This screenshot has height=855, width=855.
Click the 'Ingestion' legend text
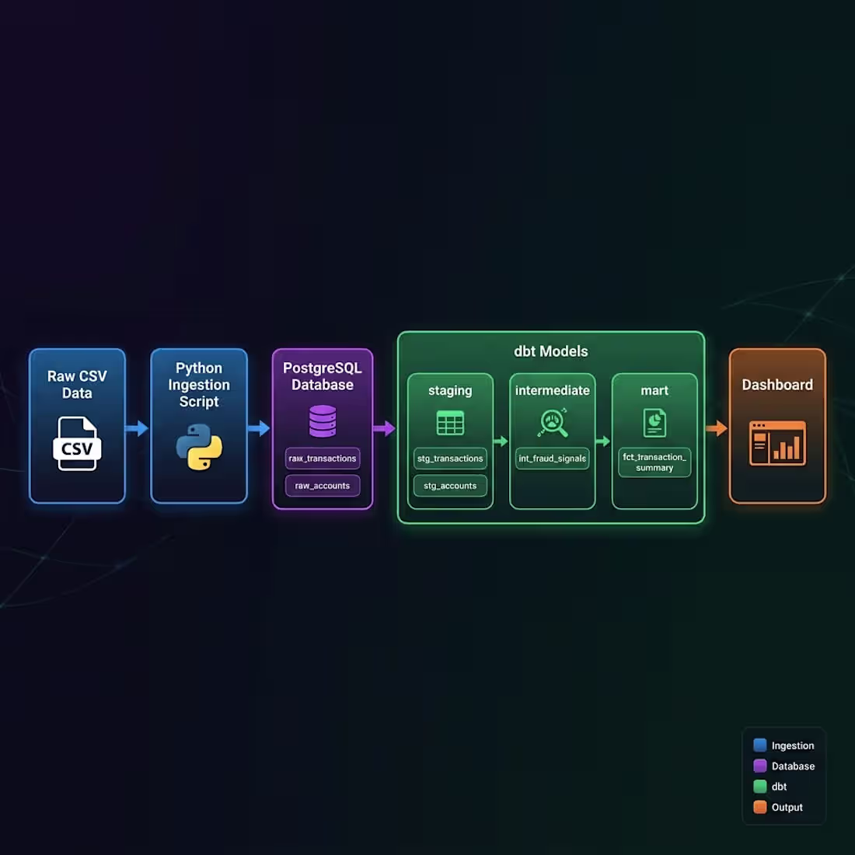(x=793, y=745)
